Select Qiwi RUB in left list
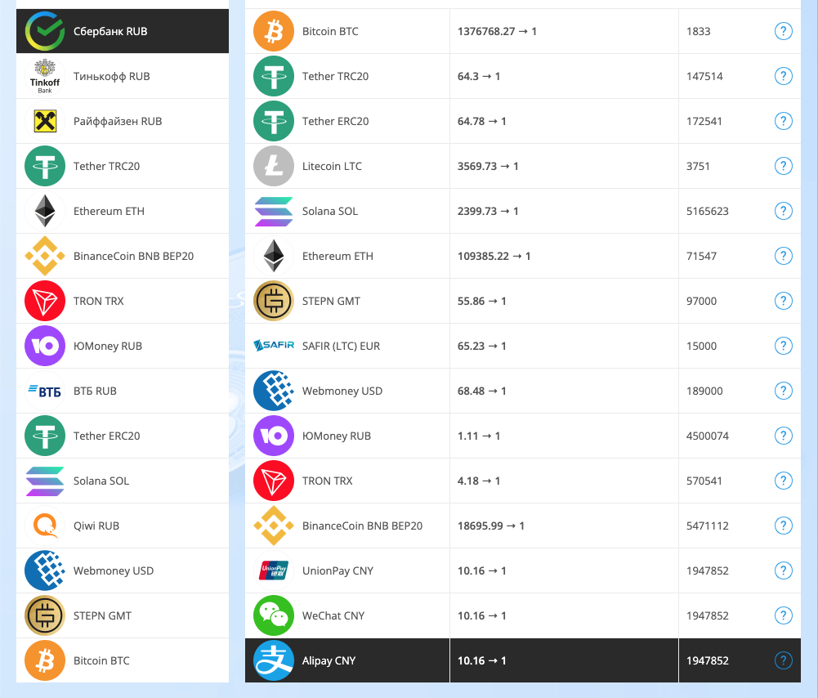This screenshot has height=698, width=818. coord(123,526)
